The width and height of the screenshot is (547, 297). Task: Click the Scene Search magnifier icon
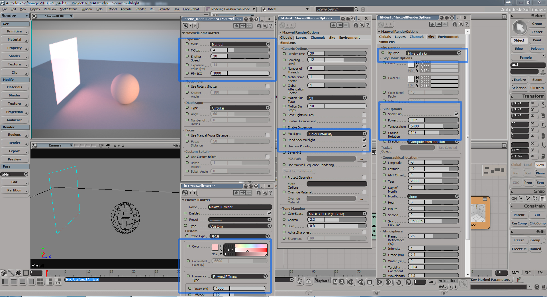(356, 9)
